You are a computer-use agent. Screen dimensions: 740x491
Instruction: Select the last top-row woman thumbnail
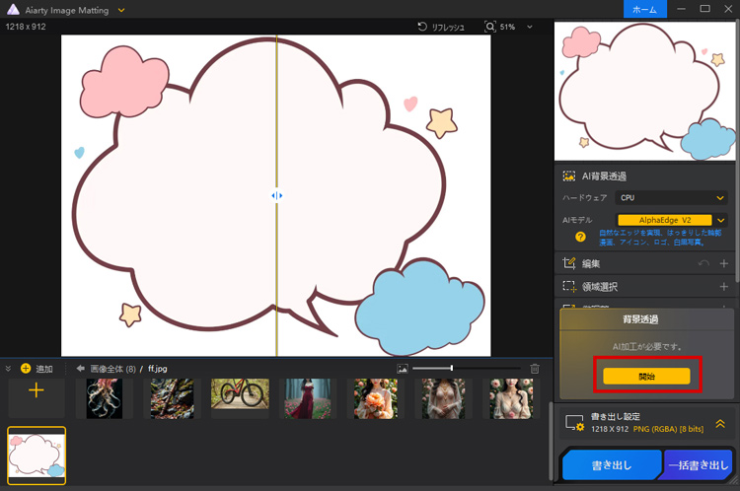tap(511, 398)
